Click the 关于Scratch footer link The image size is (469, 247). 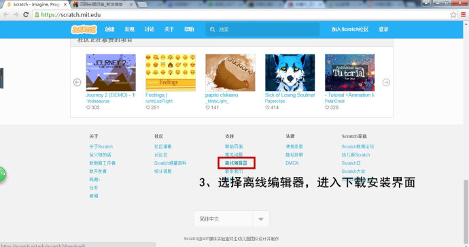(x=101, y=146)
